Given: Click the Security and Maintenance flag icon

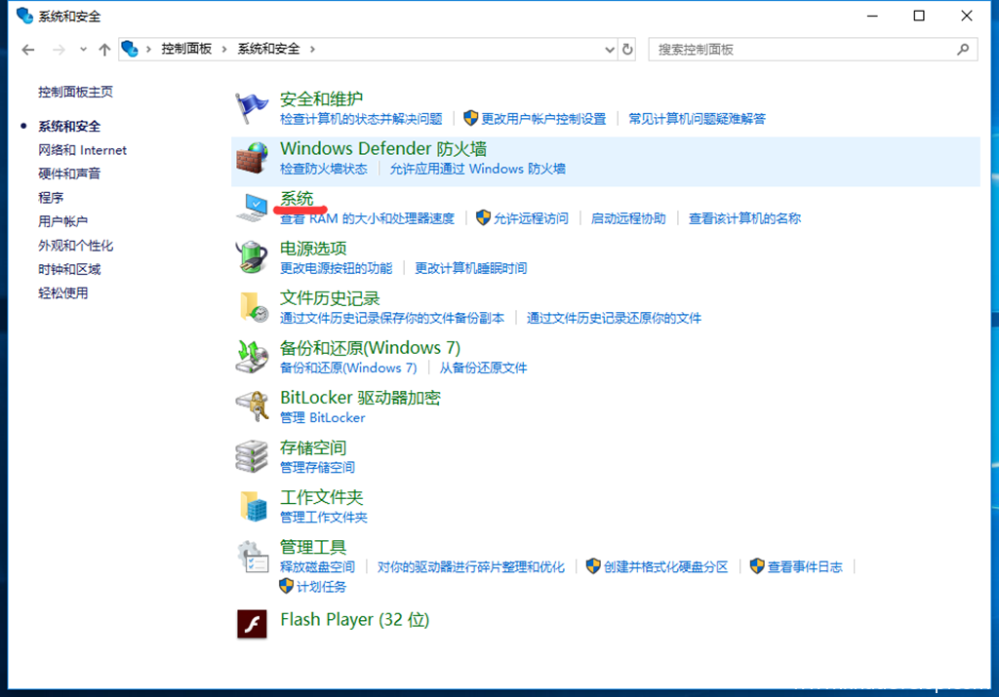Looking at the screenshot, I should [x=253, y=108].
